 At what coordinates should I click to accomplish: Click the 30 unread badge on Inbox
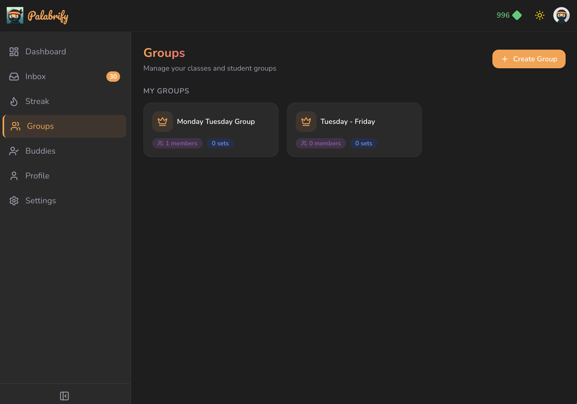click(113, 77)
